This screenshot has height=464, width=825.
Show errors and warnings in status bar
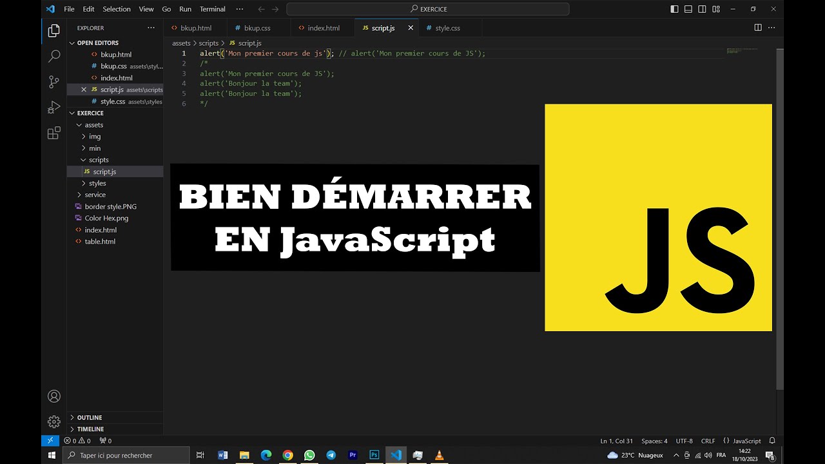tap(77, 441)
